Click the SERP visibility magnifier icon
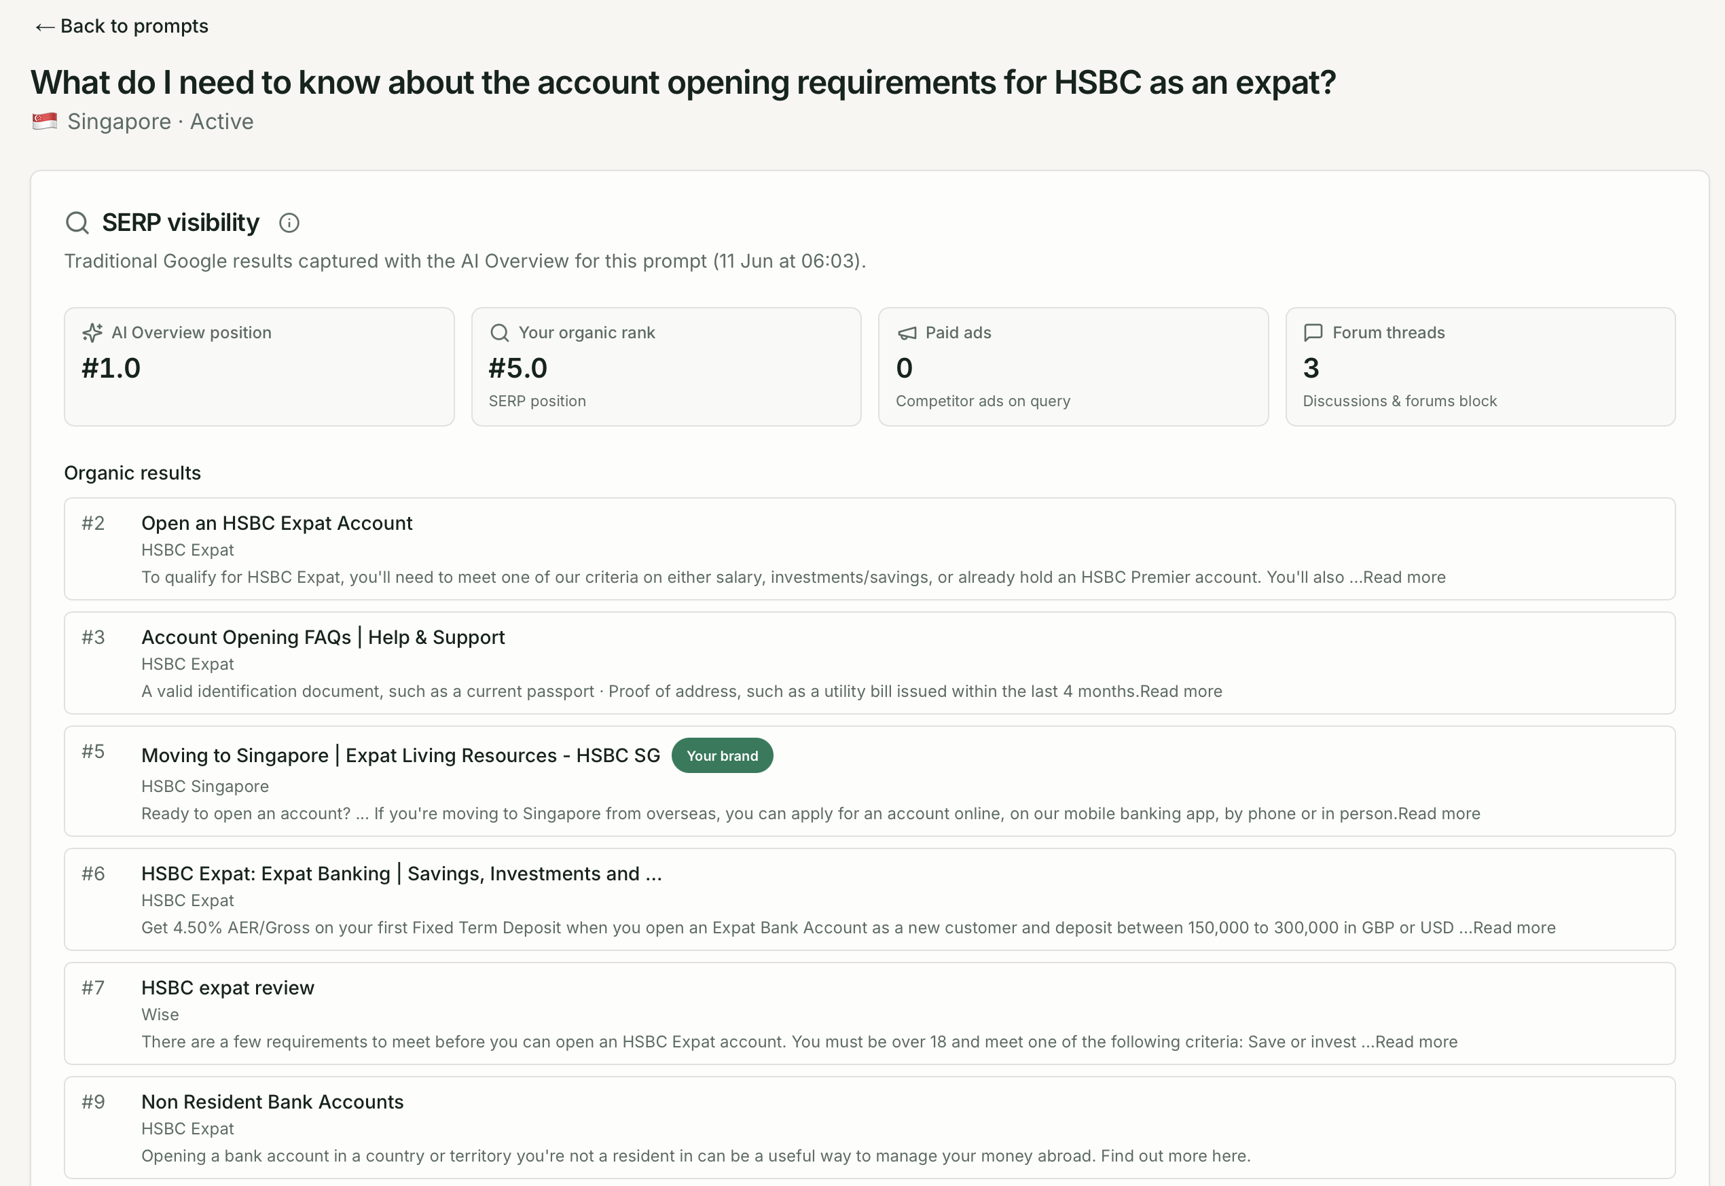Screen dimensions: 1725x1186 77,223
